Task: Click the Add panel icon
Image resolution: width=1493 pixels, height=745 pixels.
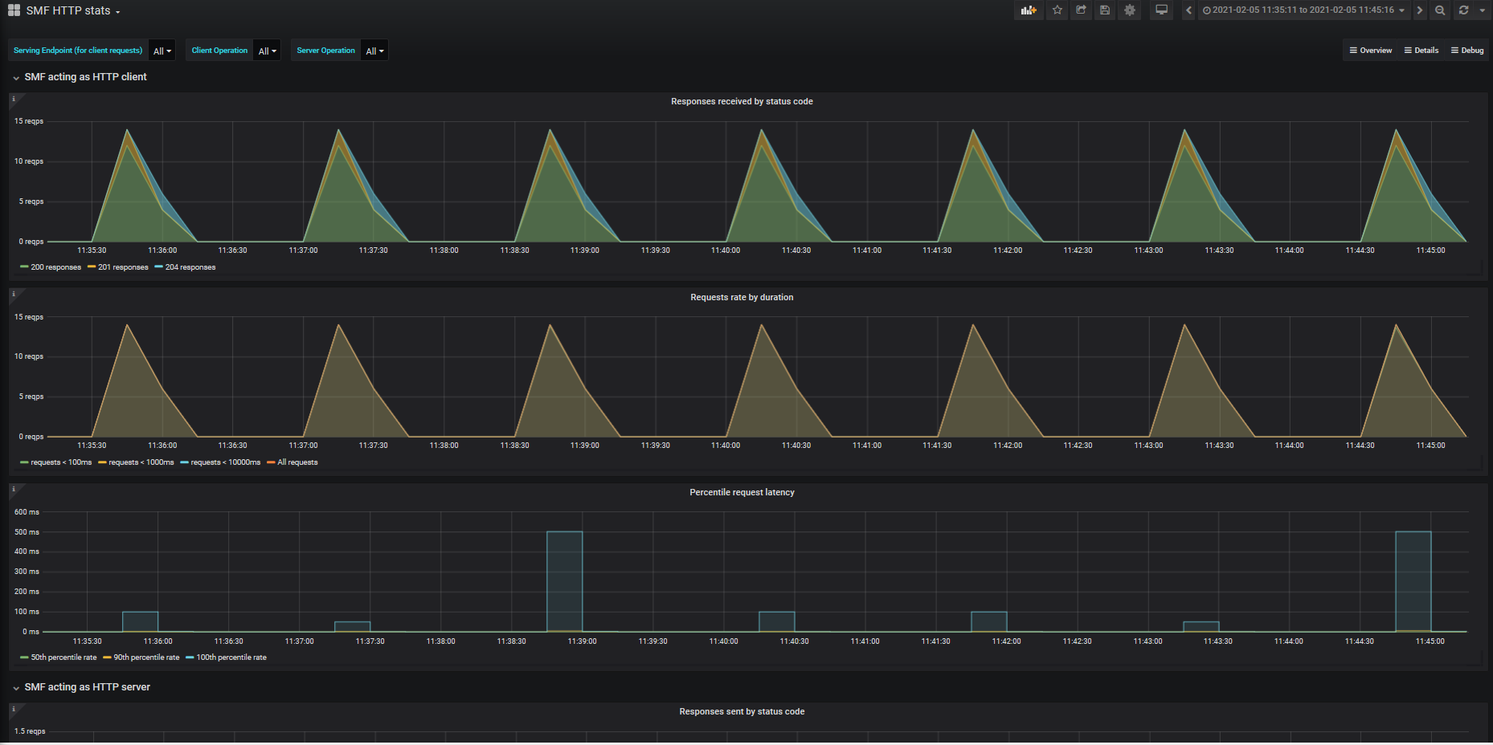Action: tap(1028, 10)
